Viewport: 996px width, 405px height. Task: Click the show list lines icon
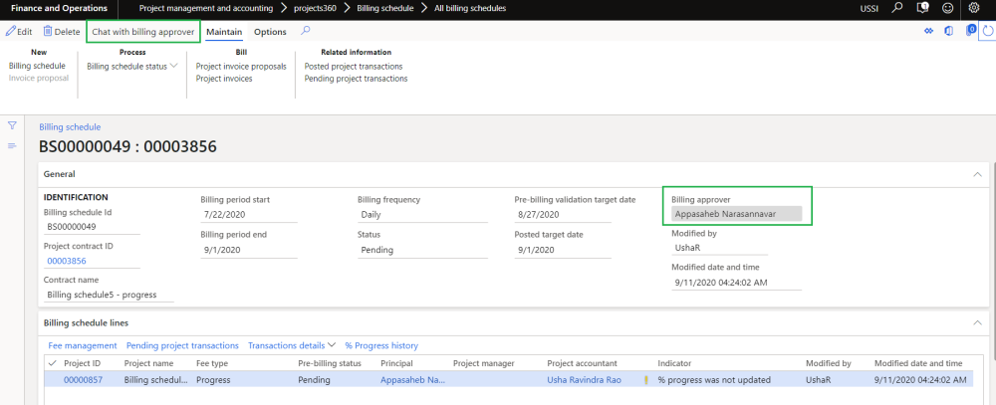[12, 146]
